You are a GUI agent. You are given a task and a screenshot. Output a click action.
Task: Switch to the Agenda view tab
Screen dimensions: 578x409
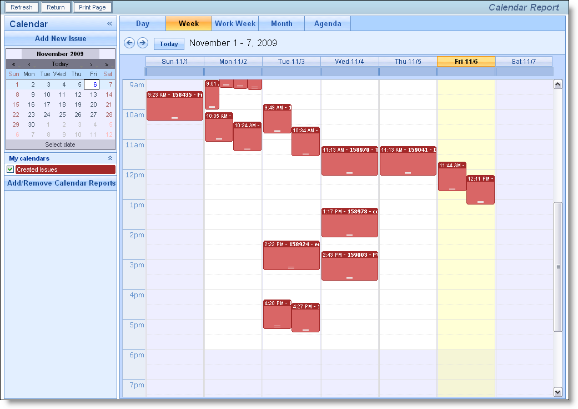(x=328, y=24)
